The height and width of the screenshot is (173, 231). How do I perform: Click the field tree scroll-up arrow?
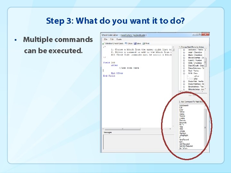[205, 50]
